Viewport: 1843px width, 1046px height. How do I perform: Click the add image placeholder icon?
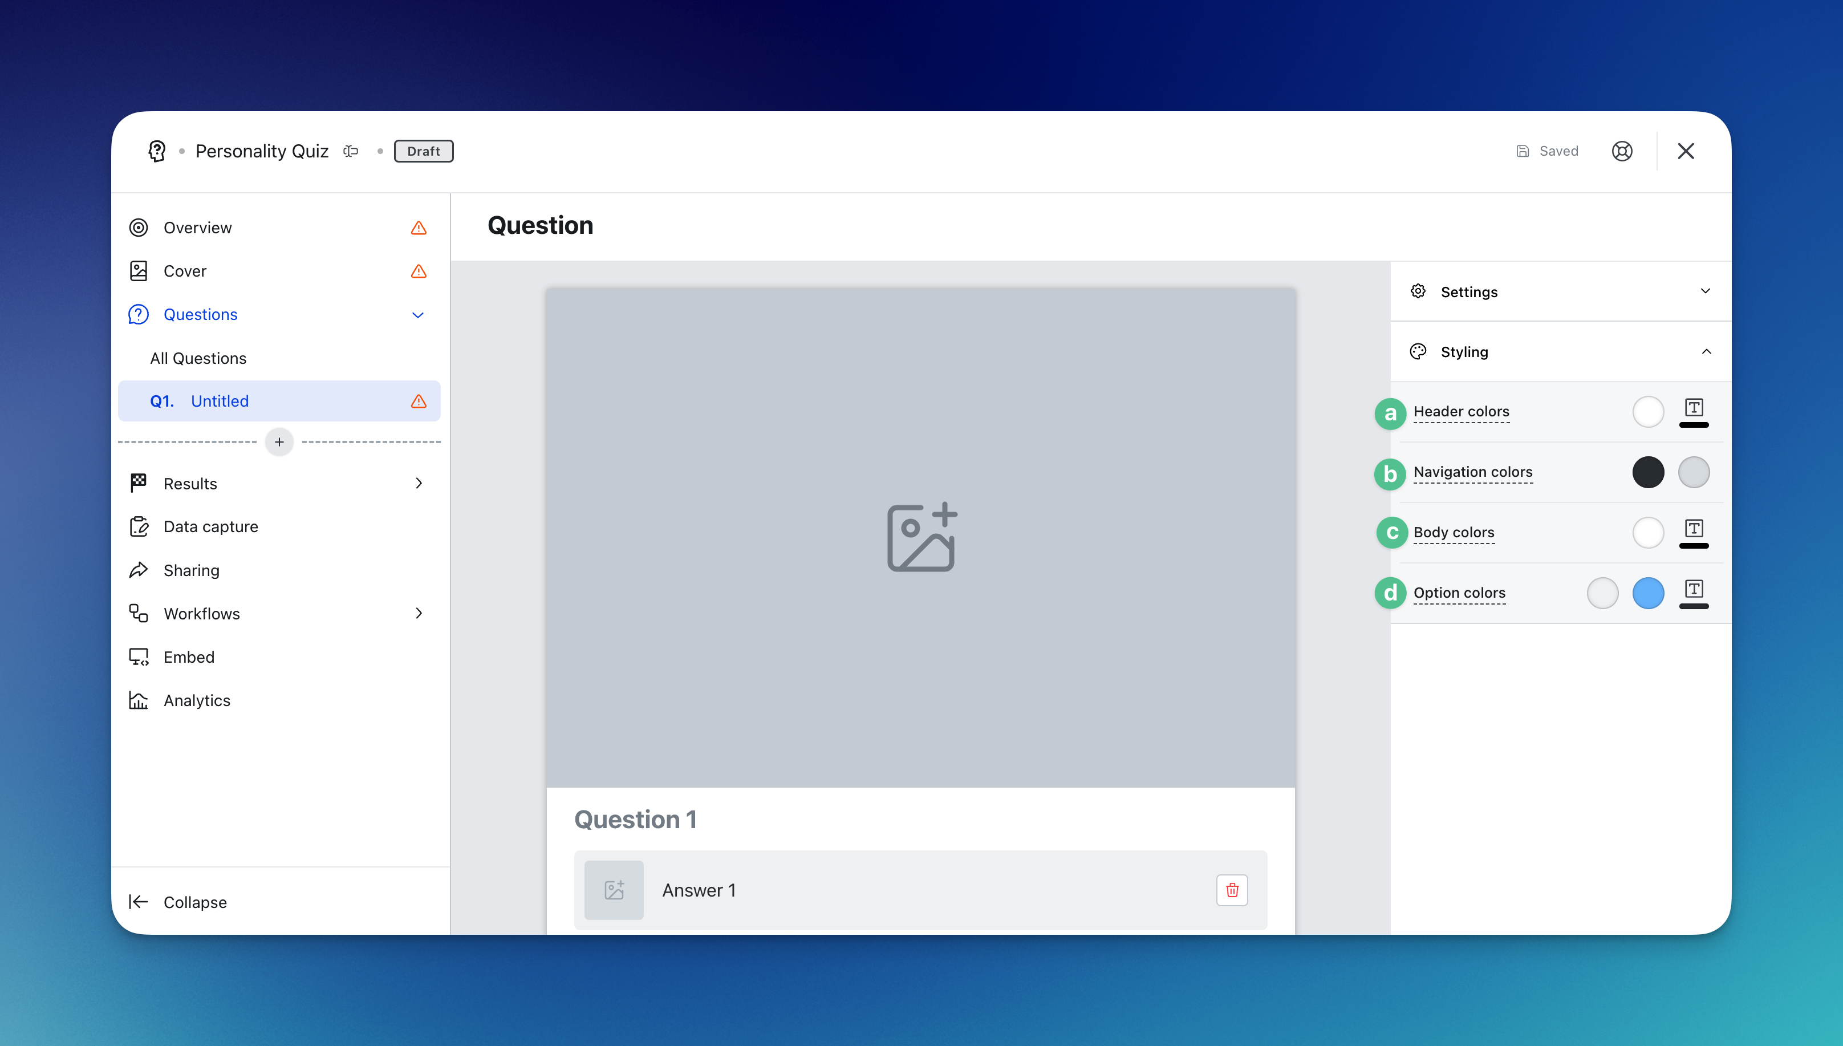(921, 537)
